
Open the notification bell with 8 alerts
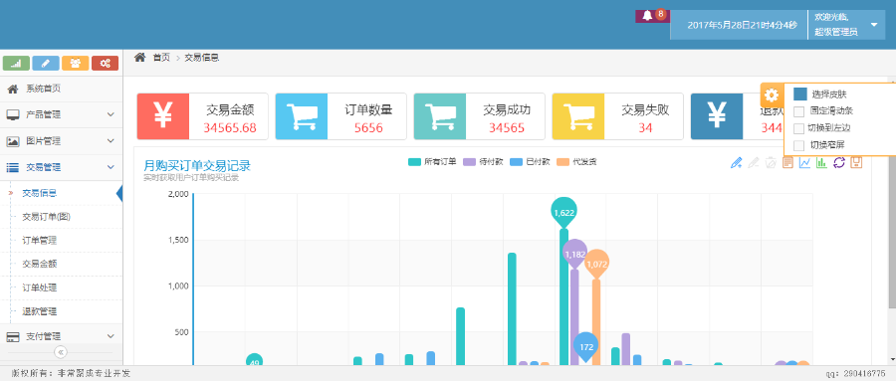point(652,16)
